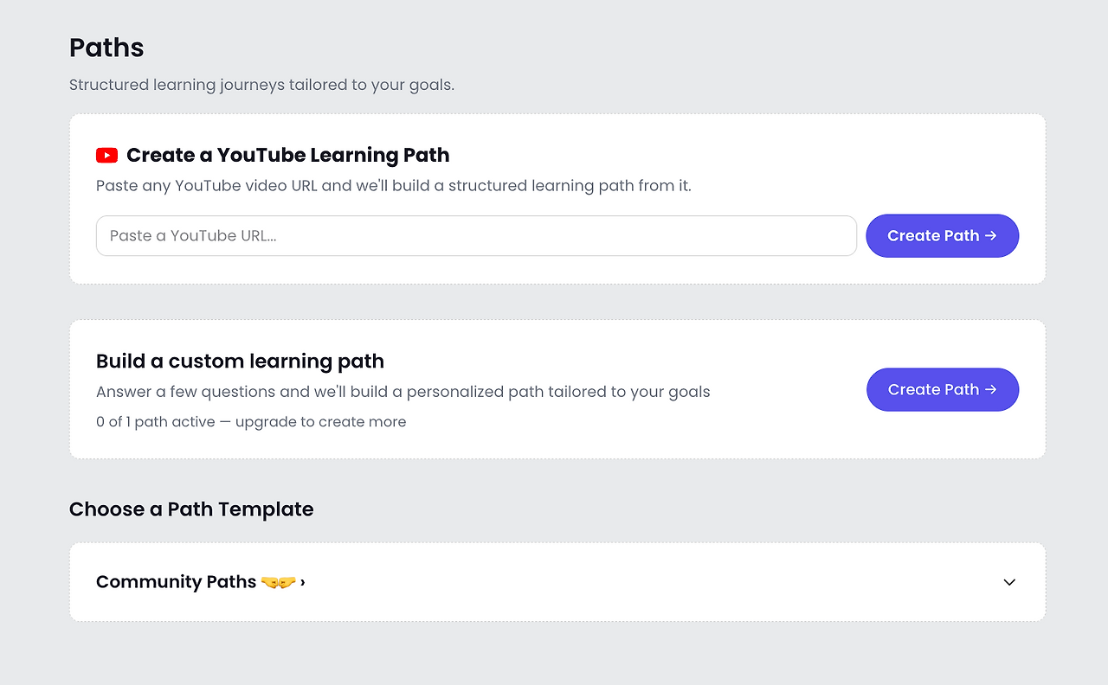Click the 'upgrade to create more' text
The image size is (1108, 685).
tap(320, 422)
